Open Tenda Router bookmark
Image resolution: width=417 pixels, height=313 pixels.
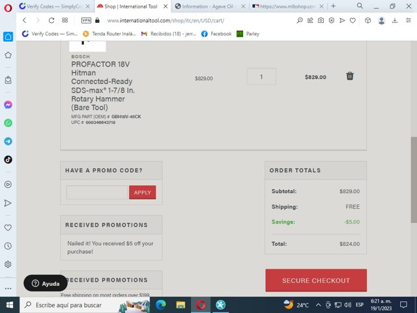109,34
